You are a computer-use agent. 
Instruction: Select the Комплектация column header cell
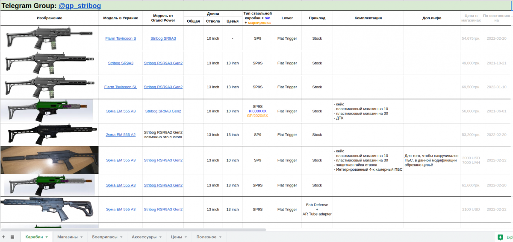coord(368,18)
